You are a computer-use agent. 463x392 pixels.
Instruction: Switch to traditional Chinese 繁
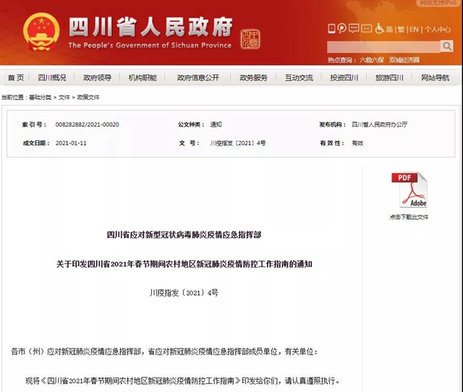[401, 29]
